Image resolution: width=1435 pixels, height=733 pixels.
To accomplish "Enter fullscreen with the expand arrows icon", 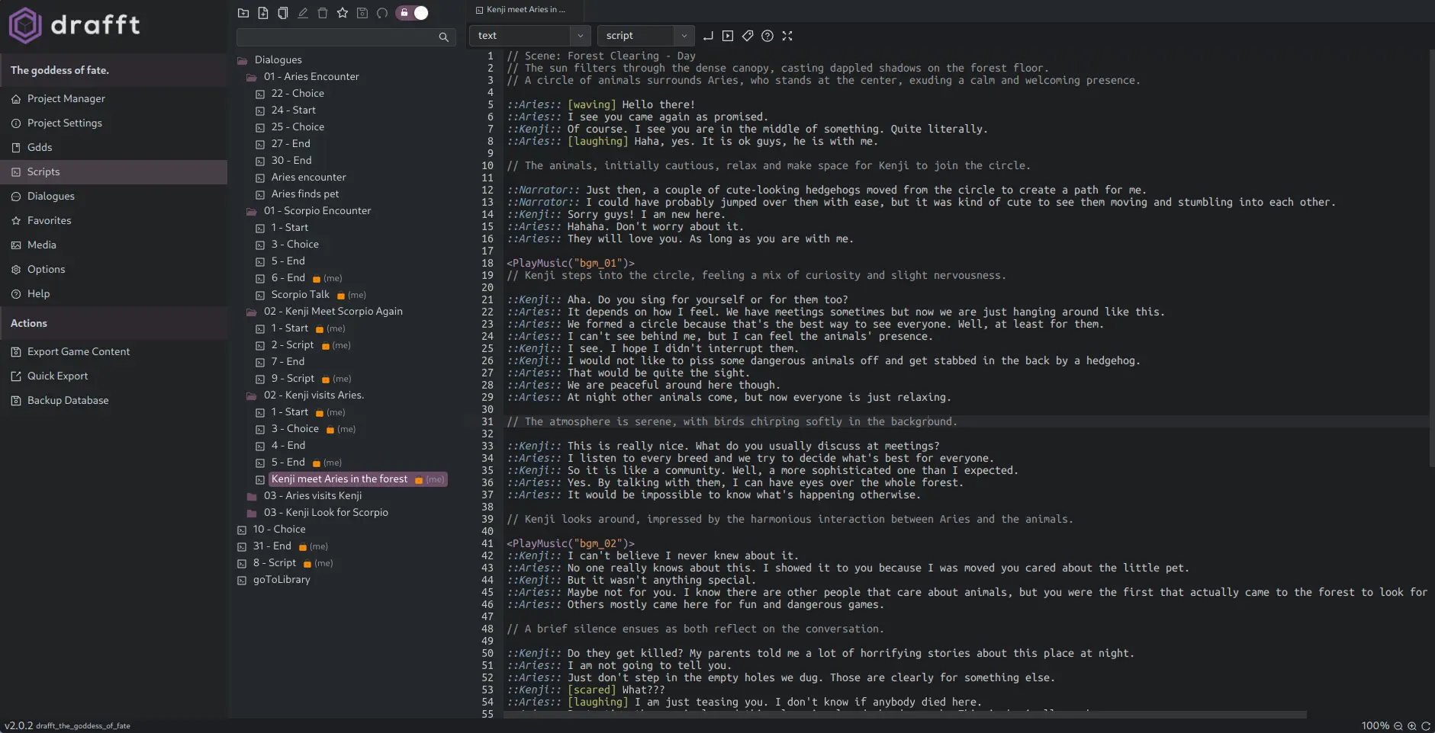I will (x=788, y=36).
